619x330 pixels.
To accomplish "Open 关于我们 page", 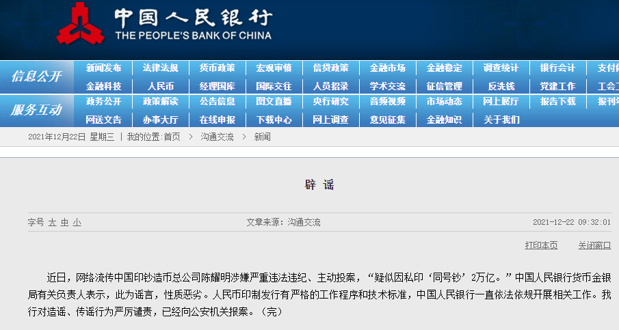I will pos(501,120).
